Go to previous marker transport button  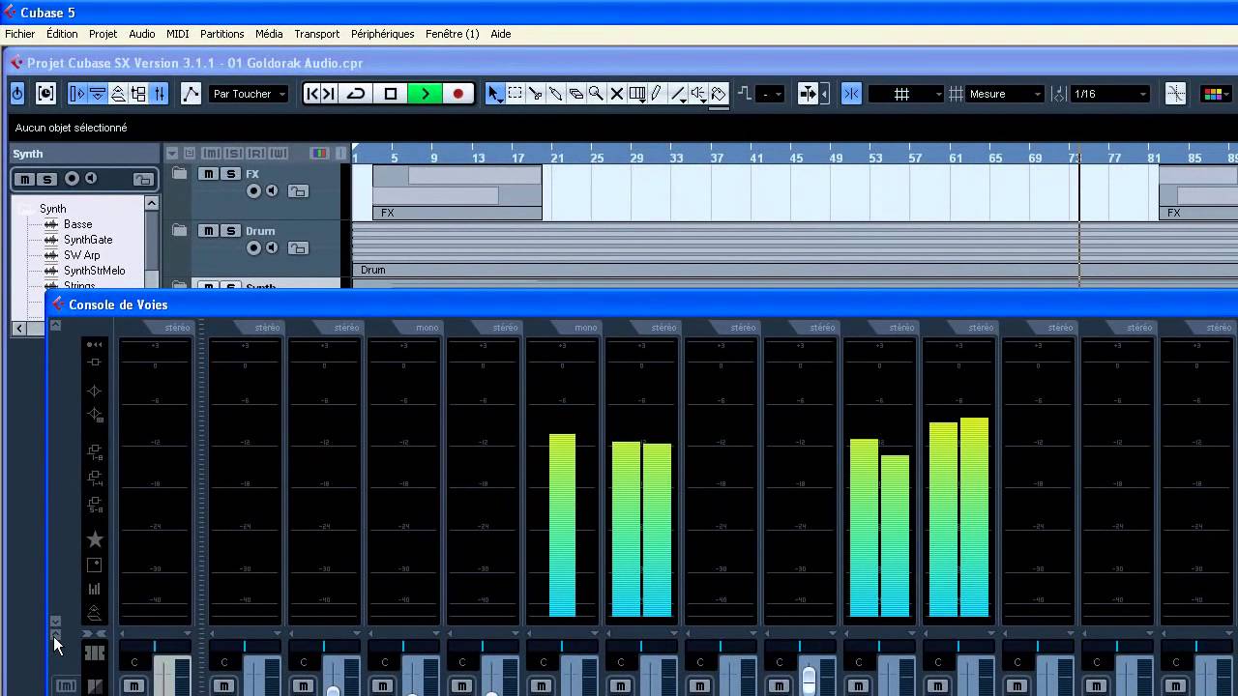tap(312, 94)
